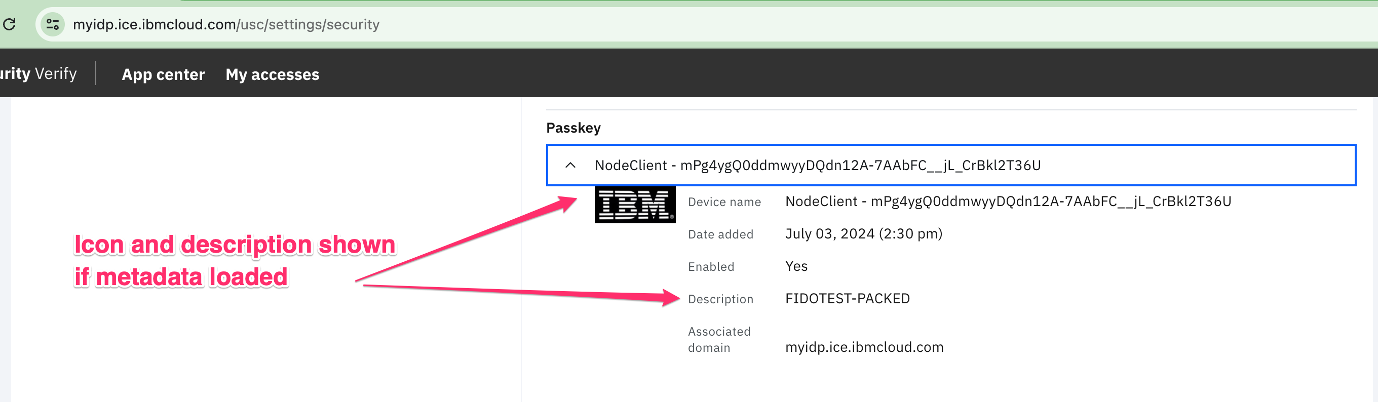1378x402 pixels.
Task: Select the Enabled label
Action: click(x=710, y=267)
